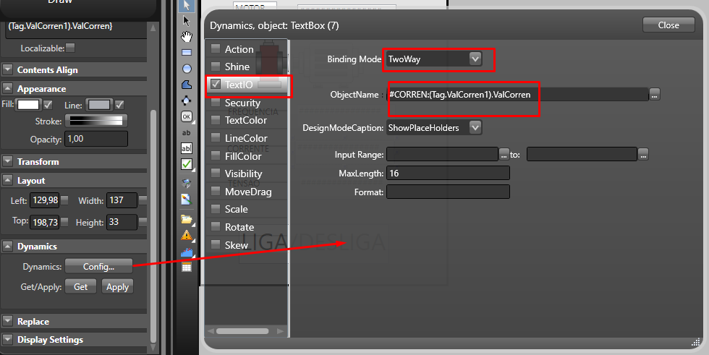Click the MaxLength input field
This screenshot has width=709, height=355.
point(448,174)
